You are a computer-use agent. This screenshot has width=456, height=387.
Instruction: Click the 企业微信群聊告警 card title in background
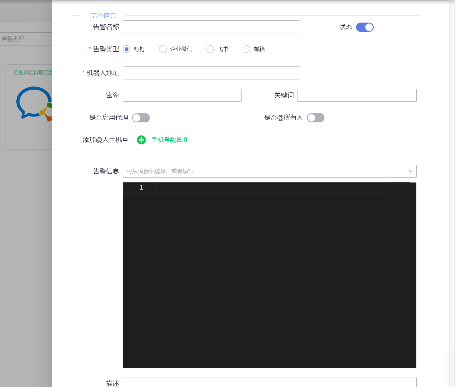coord(33,72)
